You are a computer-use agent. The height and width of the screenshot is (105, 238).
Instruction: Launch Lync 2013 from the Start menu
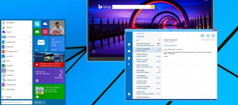pyautogui.click(x=17, y=56)
